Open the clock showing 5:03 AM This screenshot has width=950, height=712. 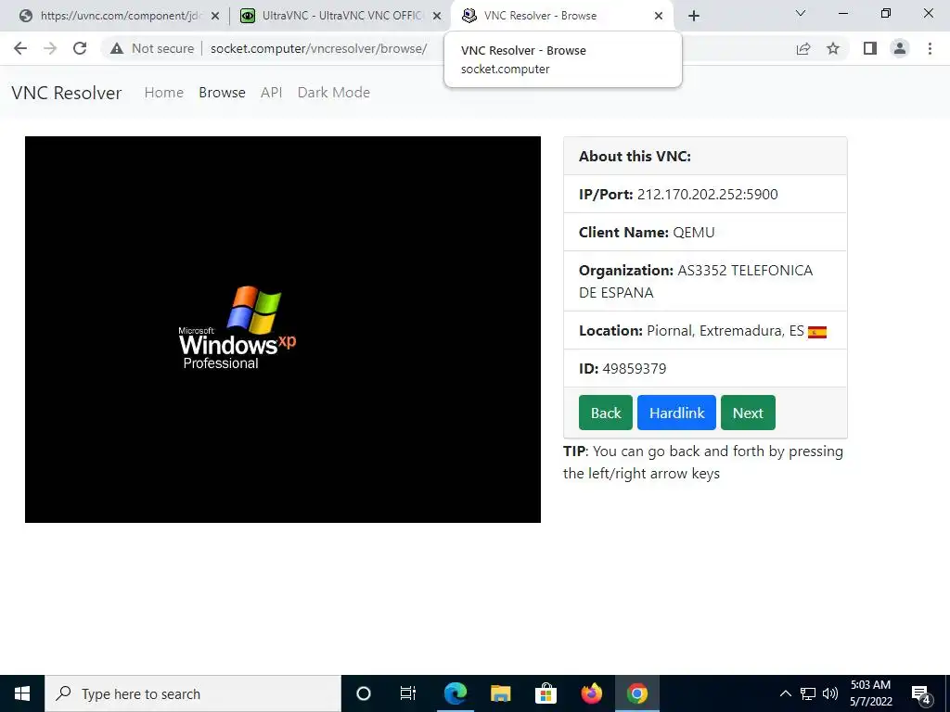[x=870, y=693]
